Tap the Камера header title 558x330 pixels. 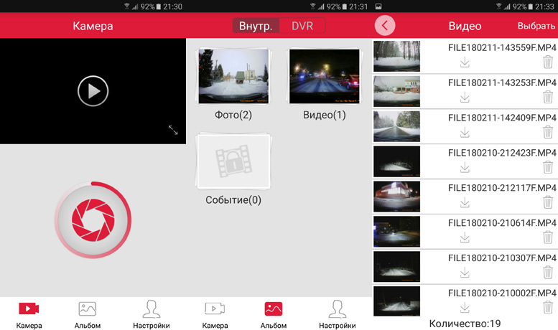coord(93,26)
